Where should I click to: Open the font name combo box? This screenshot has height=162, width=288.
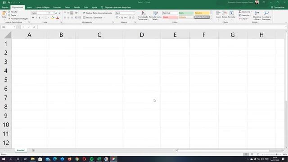point(39,13)
